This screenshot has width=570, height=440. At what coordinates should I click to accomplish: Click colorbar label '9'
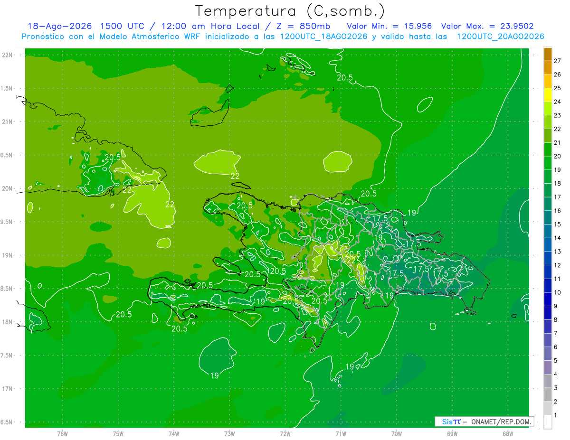[x=556, y=306]
